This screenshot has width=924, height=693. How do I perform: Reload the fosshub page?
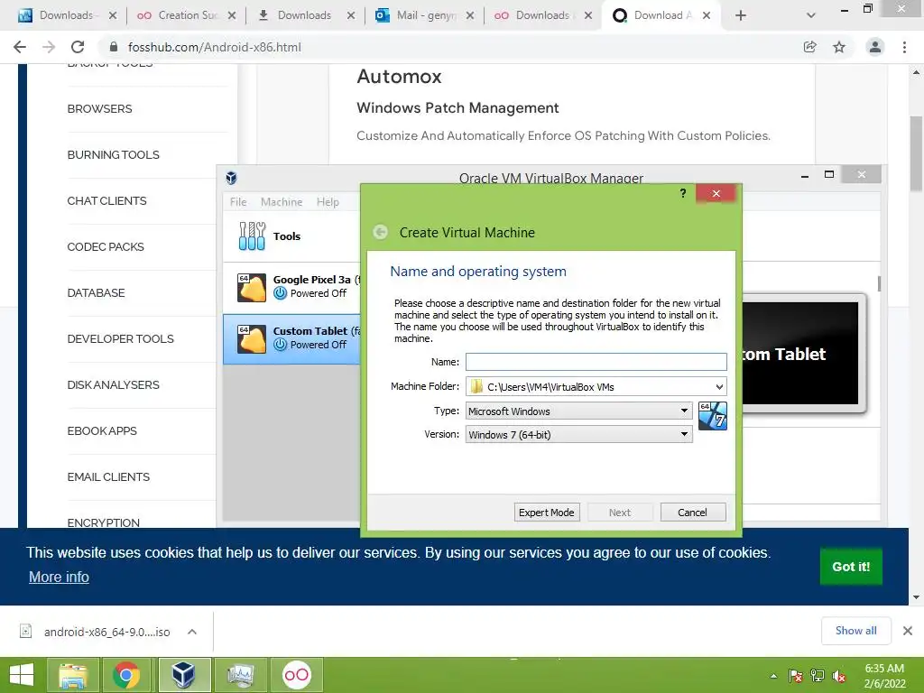tap(78, 47)
